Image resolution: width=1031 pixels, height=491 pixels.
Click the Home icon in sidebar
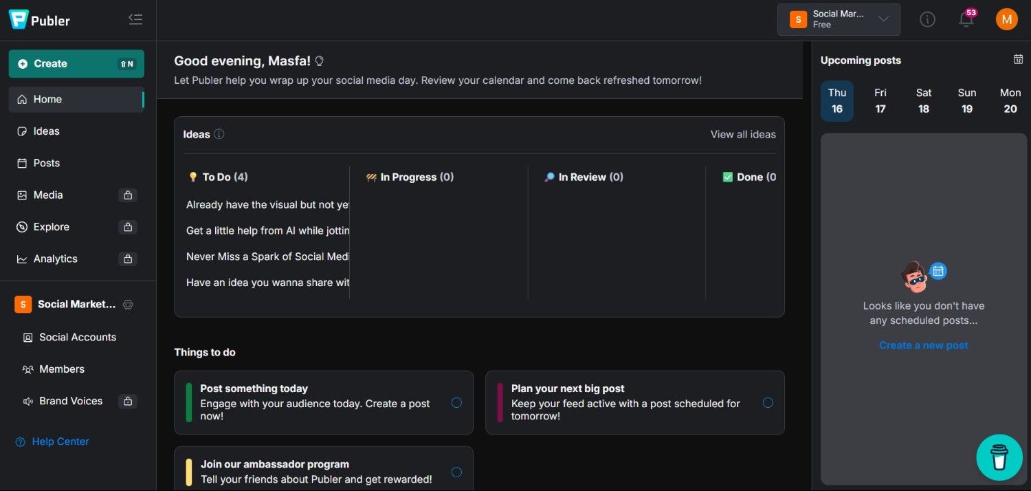pos(22,99)
